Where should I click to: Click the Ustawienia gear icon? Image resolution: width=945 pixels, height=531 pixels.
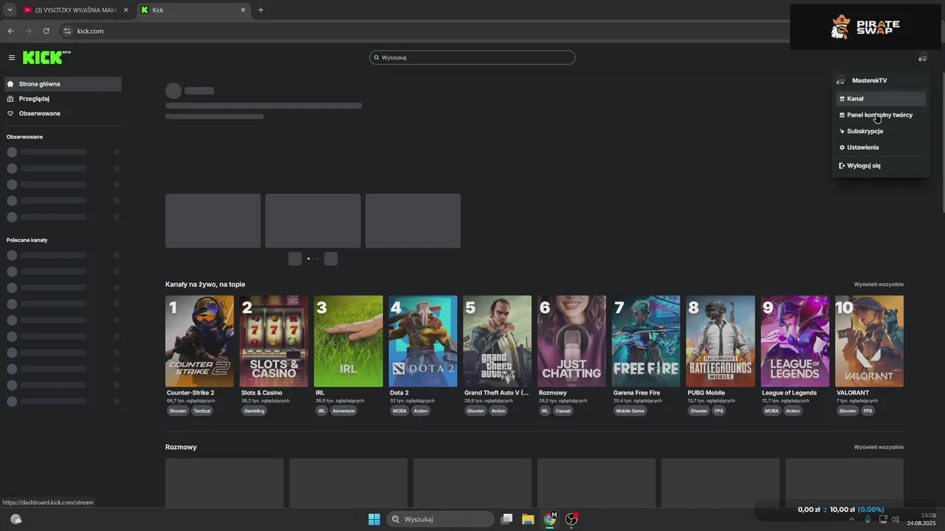[842, 147]
